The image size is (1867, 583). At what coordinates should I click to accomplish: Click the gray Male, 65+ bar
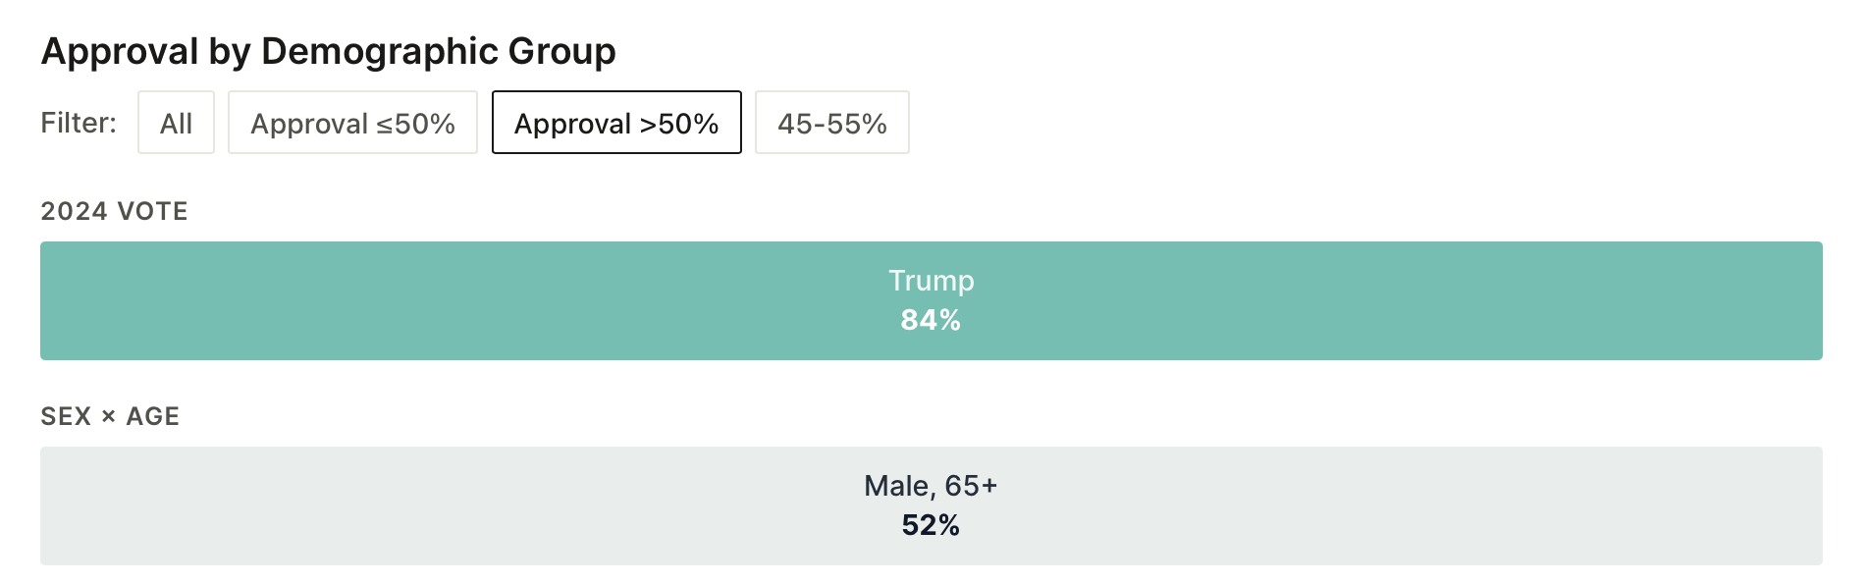[x=932, y=505]
